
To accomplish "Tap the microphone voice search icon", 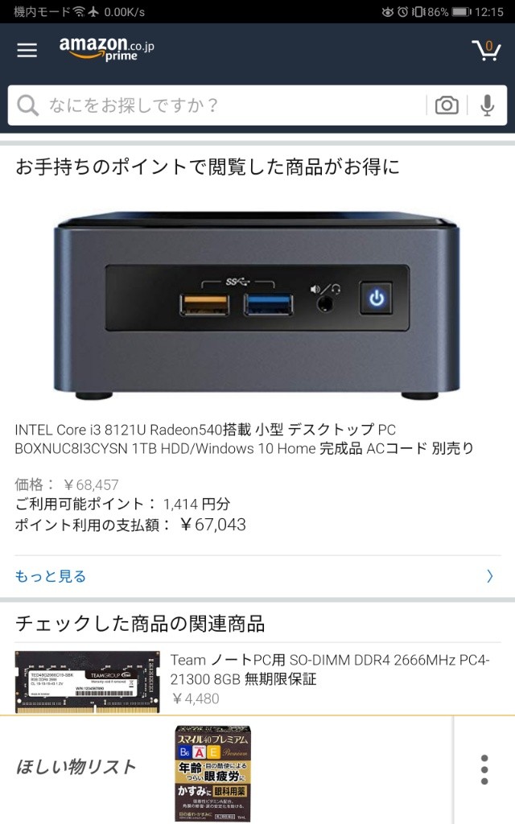I will [x=487, y=105].
